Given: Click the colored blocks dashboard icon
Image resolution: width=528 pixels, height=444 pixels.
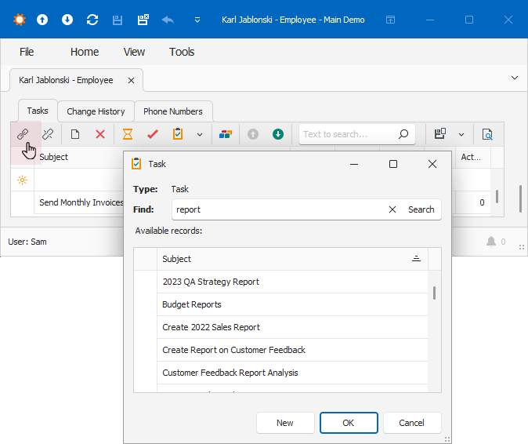Looking at the screenshot, I should coord(226,134).
